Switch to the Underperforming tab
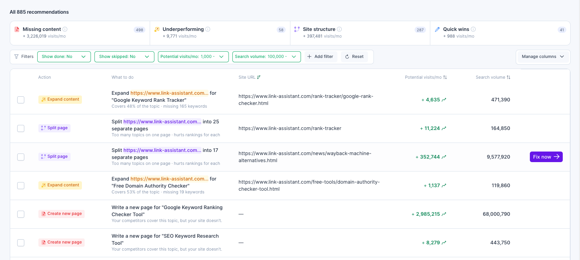Viewport: 580px width, 260px height. tap(220, 33)
